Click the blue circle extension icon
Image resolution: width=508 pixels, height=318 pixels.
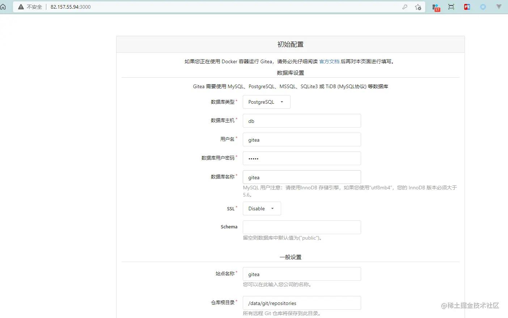[483, 7]
